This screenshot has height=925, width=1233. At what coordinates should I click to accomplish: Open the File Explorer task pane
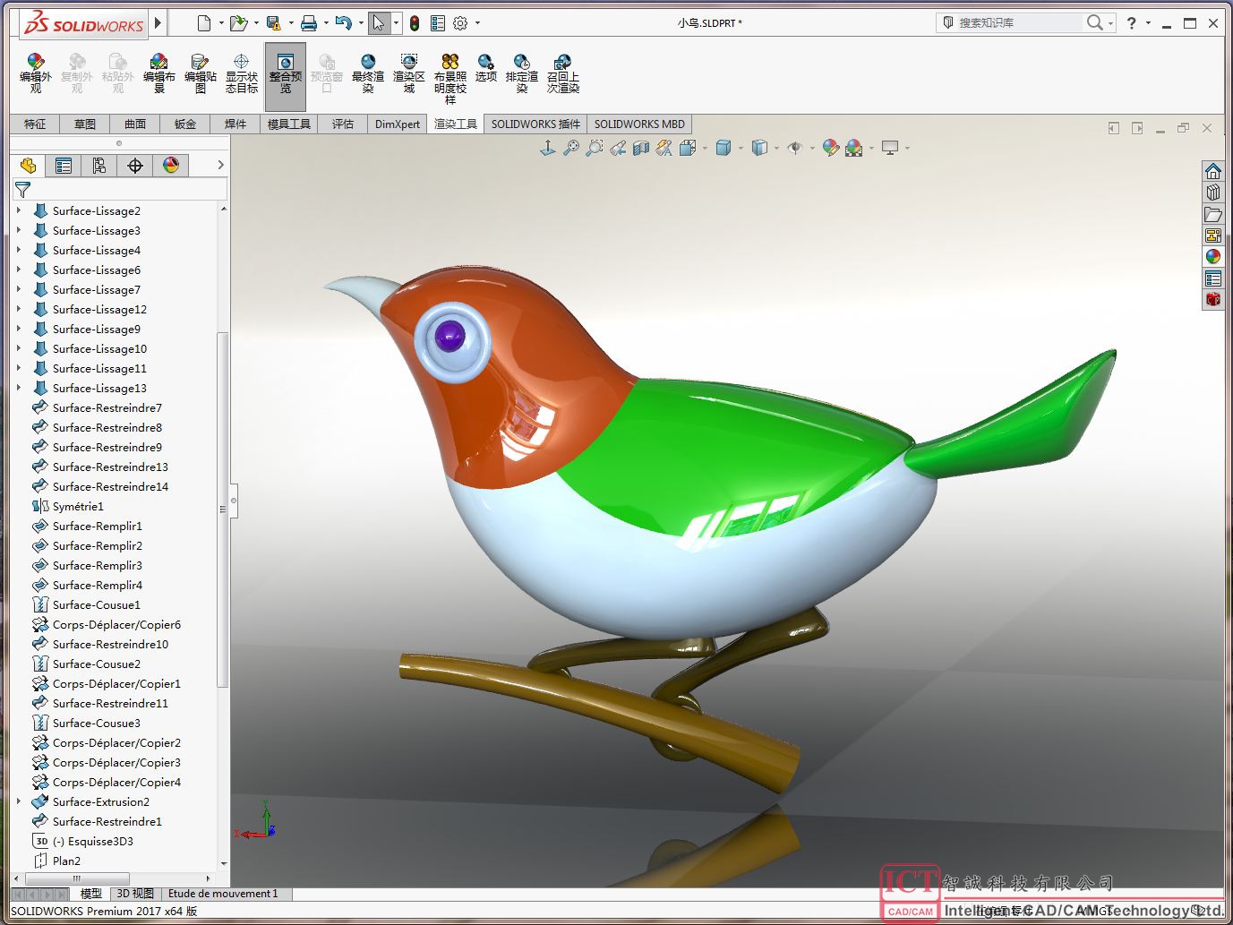point(1213,214)
